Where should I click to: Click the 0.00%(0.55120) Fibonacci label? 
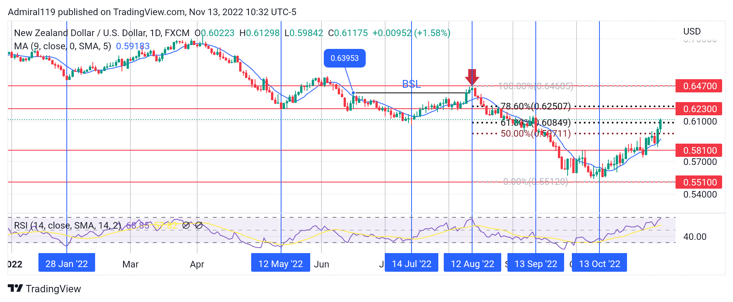[x=536, y=182]
